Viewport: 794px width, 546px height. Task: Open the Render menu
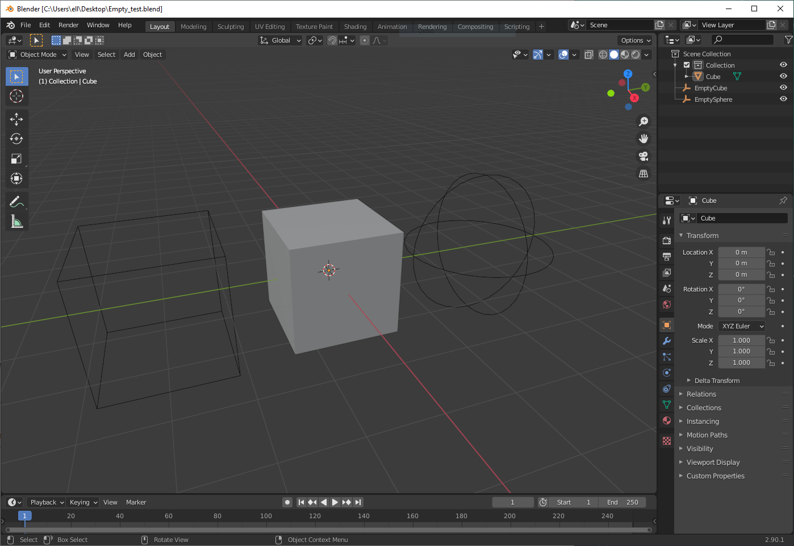(68, 25)
